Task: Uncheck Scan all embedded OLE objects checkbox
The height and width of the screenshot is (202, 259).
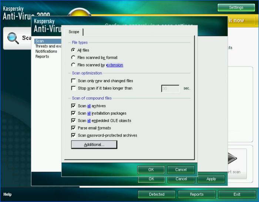Action: pos(73,121)
